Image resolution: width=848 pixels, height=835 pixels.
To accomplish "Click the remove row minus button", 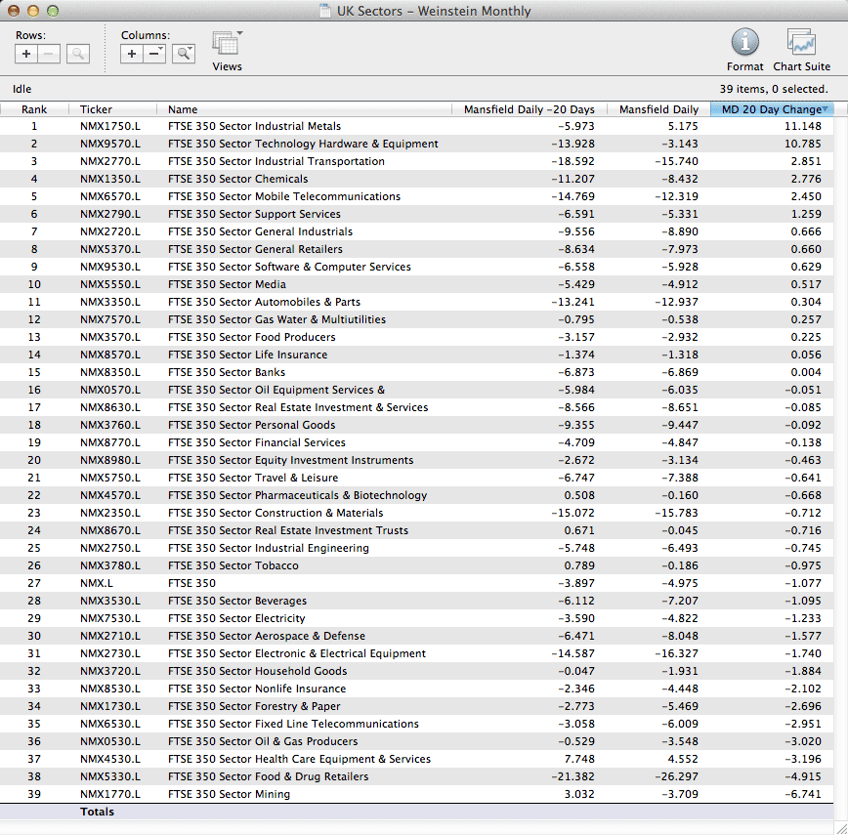I will (49, 55).
